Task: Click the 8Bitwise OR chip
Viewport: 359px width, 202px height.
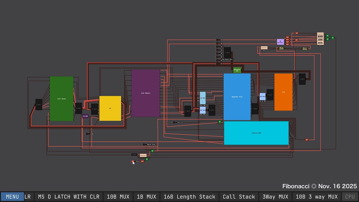Action: [237, 70]
